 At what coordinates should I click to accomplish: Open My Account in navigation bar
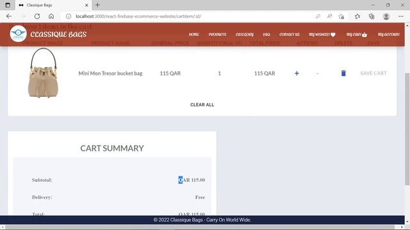tap(389, 34)
